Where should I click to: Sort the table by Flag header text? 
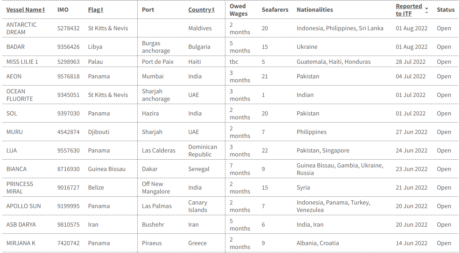[94, 10]
